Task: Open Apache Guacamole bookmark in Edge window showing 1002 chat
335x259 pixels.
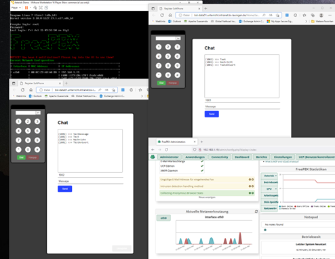Action: [56, 96]
